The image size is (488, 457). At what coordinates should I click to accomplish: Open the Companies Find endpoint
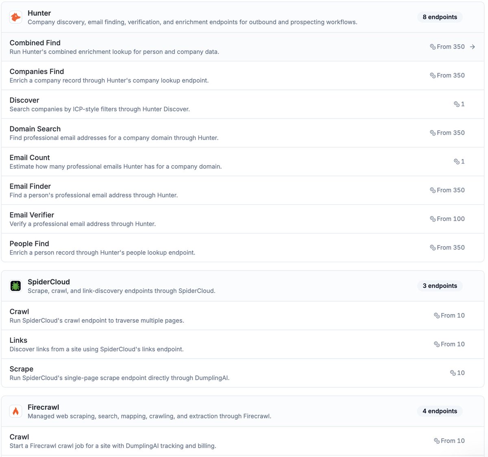pyautogui.click(x=243, y=76)
